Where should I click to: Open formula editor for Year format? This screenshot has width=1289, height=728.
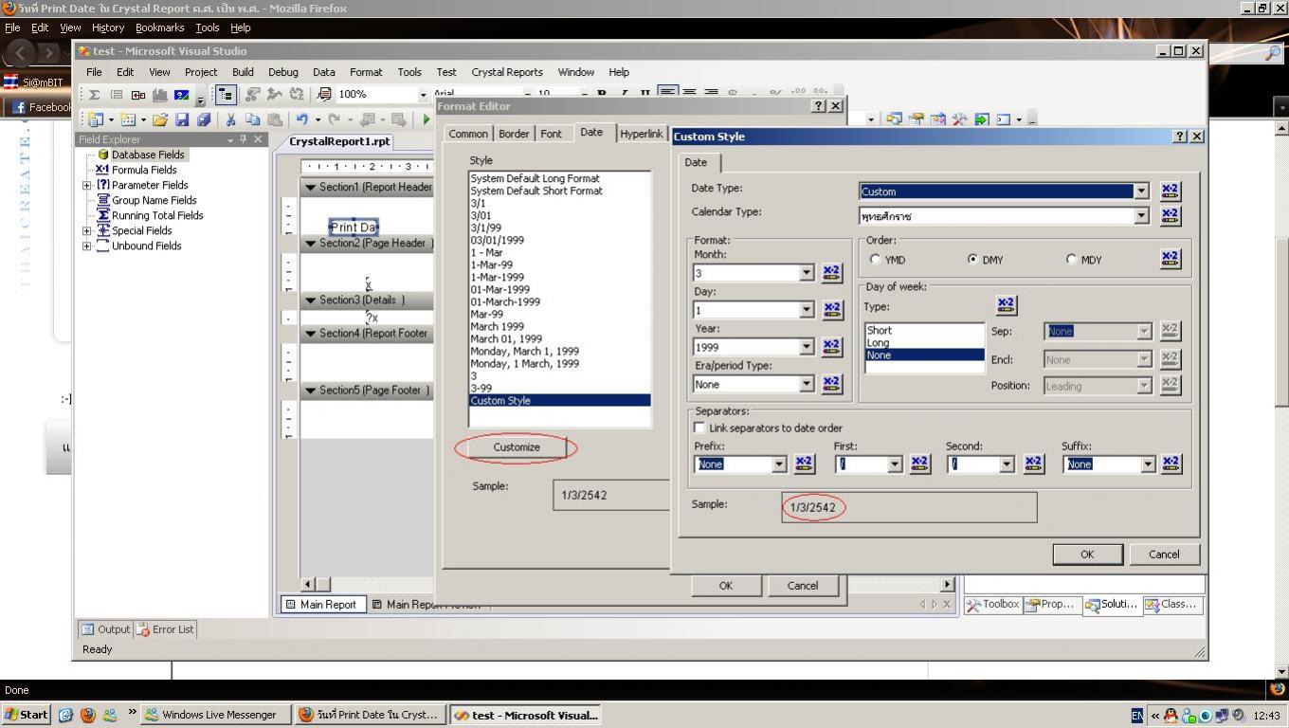[831, 347]
